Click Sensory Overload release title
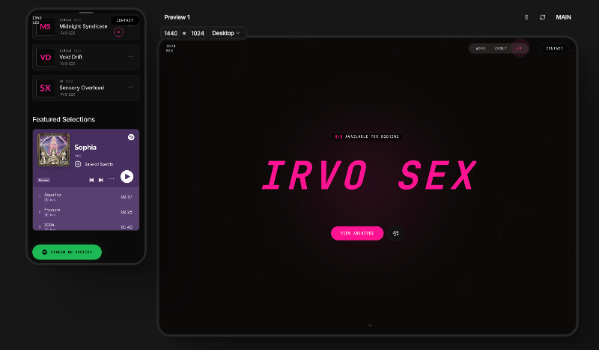This screenshot has height=350, width=599. point(82,88)
